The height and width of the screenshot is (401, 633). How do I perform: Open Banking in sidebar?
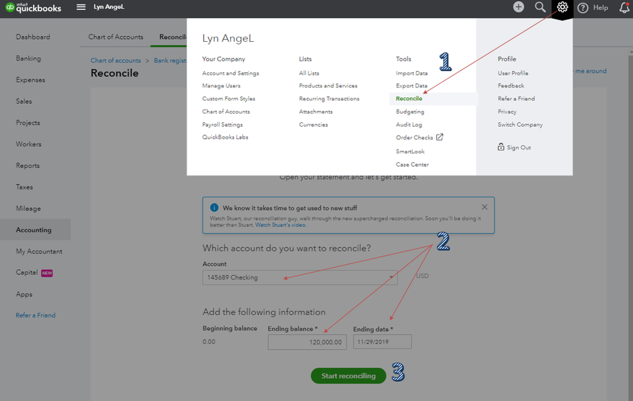pos(29,58)
